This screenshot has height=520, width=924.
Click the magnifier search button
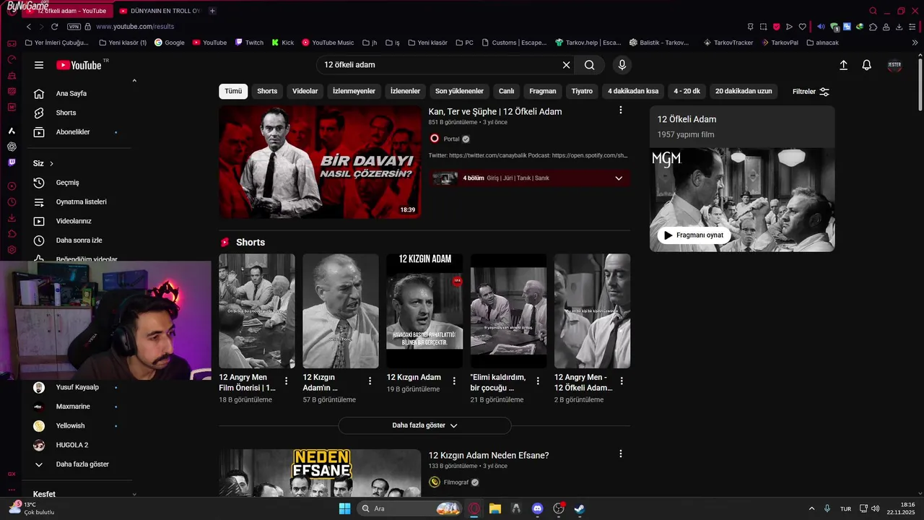click(590, 65)
